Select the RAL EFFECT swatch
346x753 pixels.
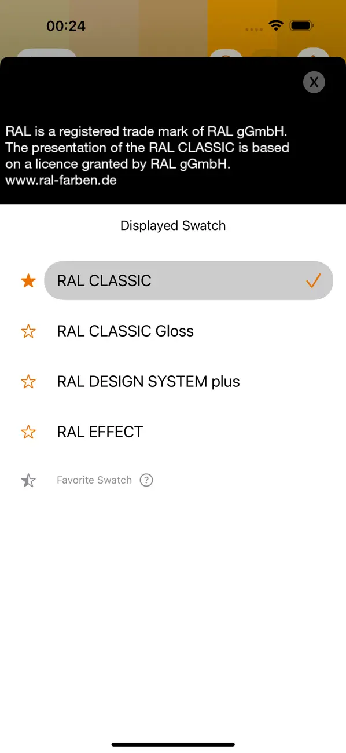(x=100, y=432)
